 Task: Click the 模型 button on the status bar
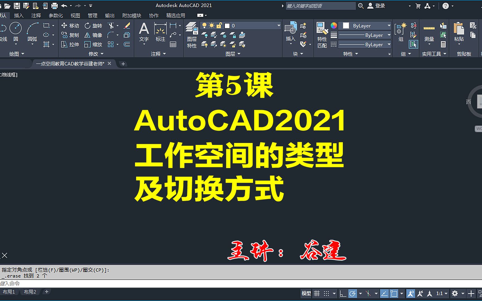tap(306, 293)
